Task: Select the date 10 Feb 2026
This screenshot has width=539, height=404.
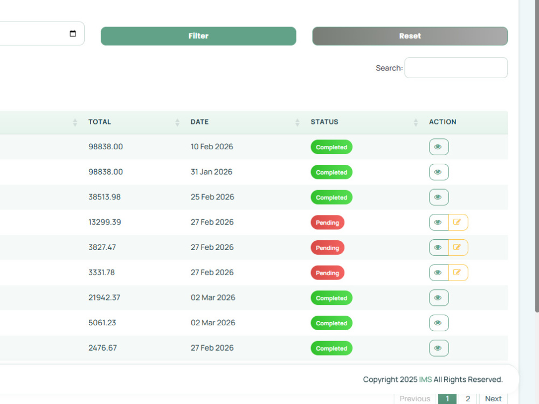Action: 212,147
